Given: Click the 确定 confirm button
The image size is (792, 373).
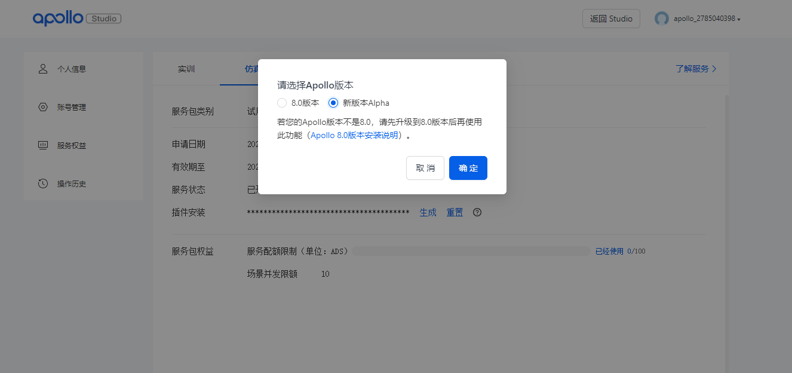Looking at the screenshot, I should click(468, 168).
